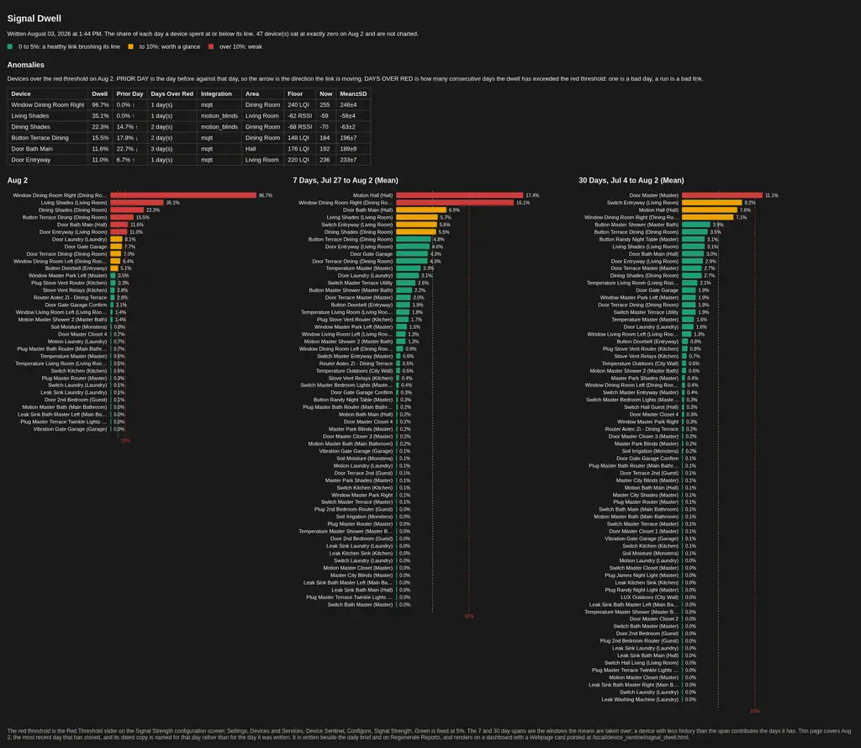Image resolution: width=861 pixels, height=748 pixels.
Task: Click motion_blinds in the Living Shades row
Action: (219, 116)
